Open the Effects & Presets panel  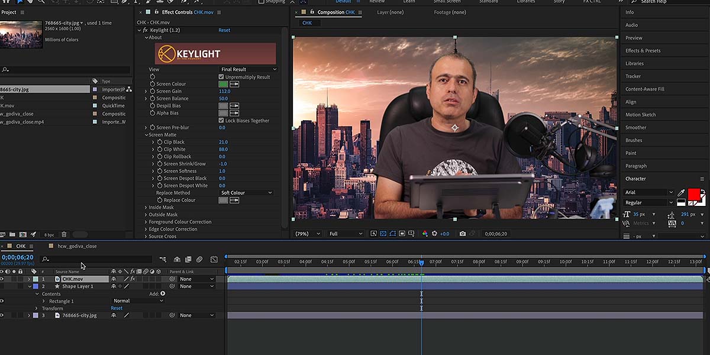tap(643, 50)
